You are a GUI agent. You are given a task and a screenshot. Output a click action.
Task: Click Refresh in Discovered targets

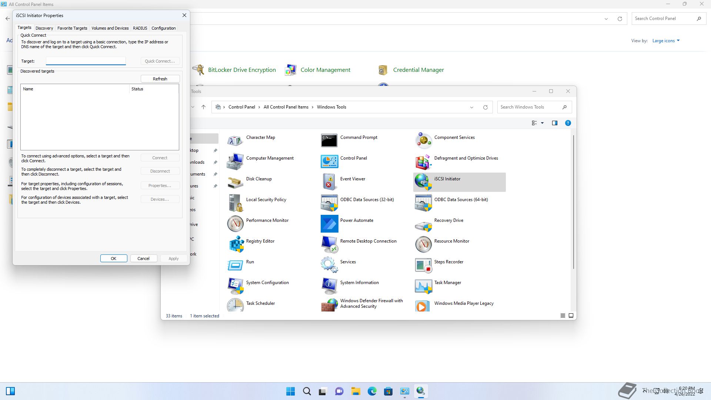[160, 79]
